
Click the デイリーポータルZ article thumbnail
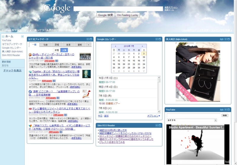[x=85, y=56]
